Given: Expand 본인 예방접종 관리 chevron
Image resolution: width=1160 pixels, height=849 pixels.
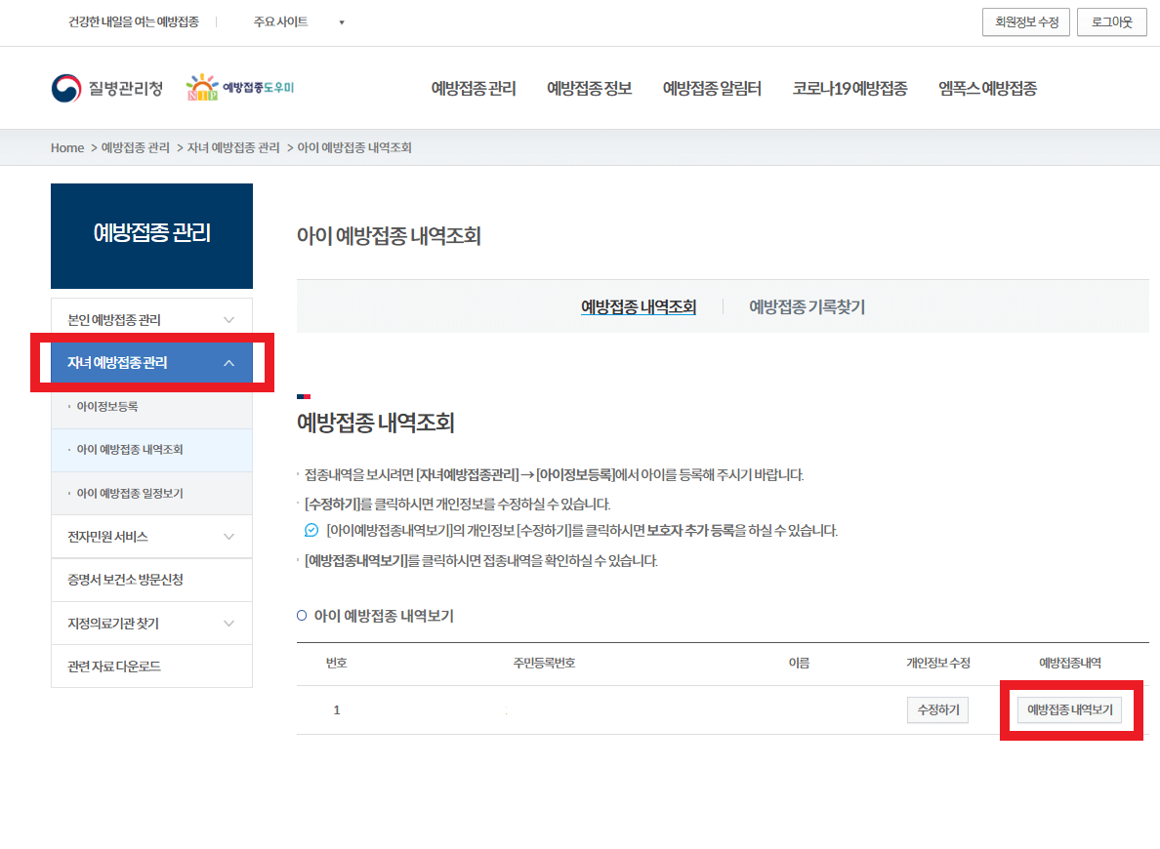Looking at the screenshot, I should coord(228,319).
